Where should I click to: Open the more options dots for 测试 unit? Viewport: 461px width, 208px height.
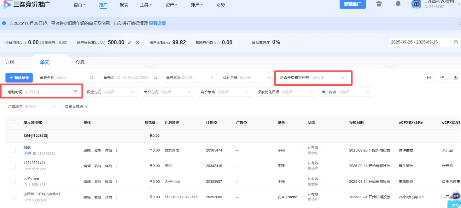click(x=116, y=150)
